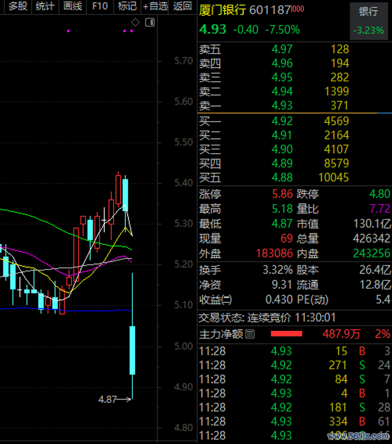This screenshot has width=392, height=444.
Task: Click the 净资 value 9.31
Action: [x=282, y=285]
